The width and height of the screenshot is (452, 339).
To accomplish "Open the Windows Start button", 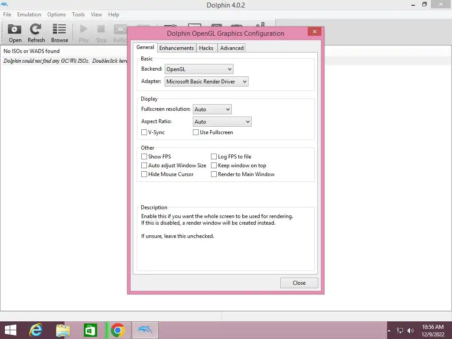I will click(x=11, y=330).
